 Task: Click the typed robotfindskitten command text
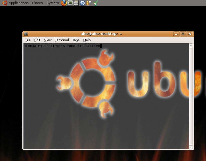[84, 46]
